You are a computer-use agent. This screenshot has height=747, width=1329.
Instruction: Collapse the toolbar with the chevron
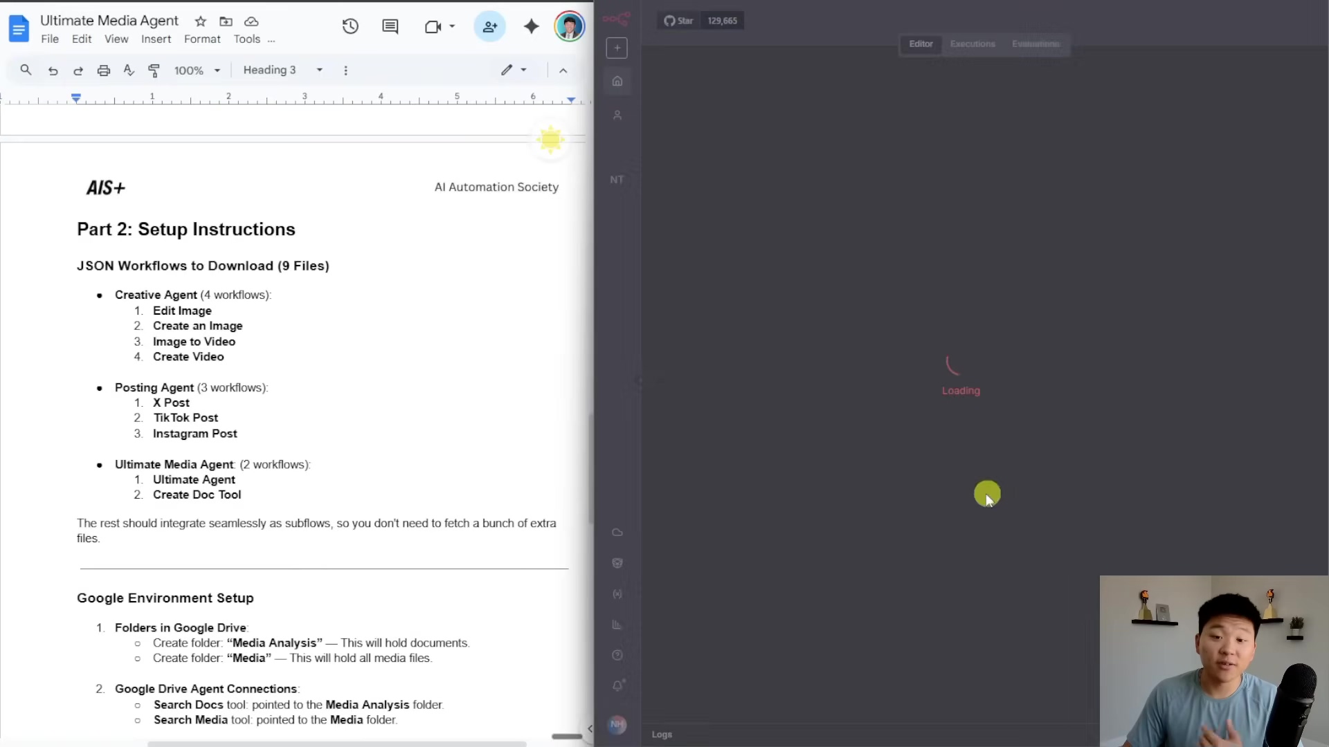[563, 71]
